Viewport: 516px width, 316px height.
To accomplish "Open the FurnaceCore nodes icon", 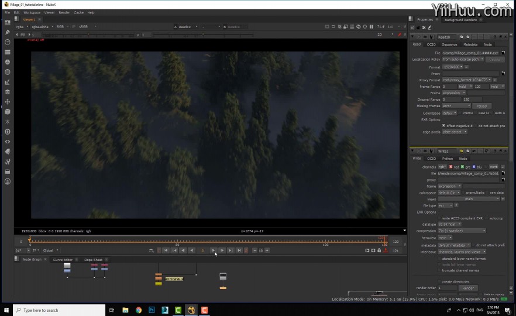I will (7, 181).
